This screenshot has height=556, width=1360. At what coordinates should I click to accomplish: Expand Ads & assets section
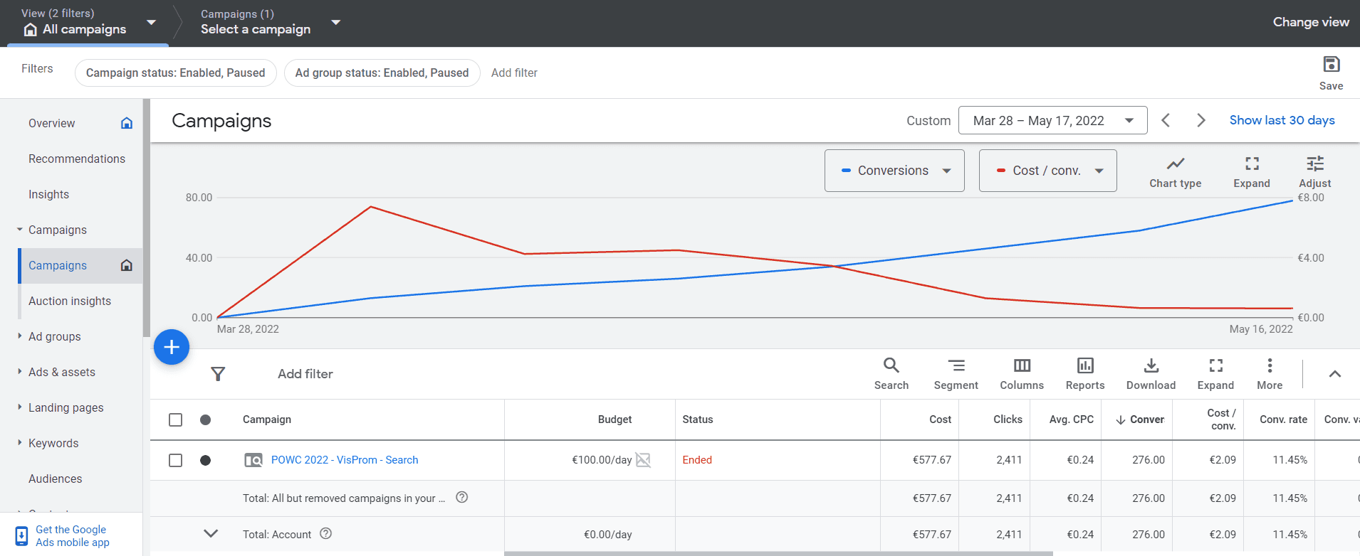[20, 372]
